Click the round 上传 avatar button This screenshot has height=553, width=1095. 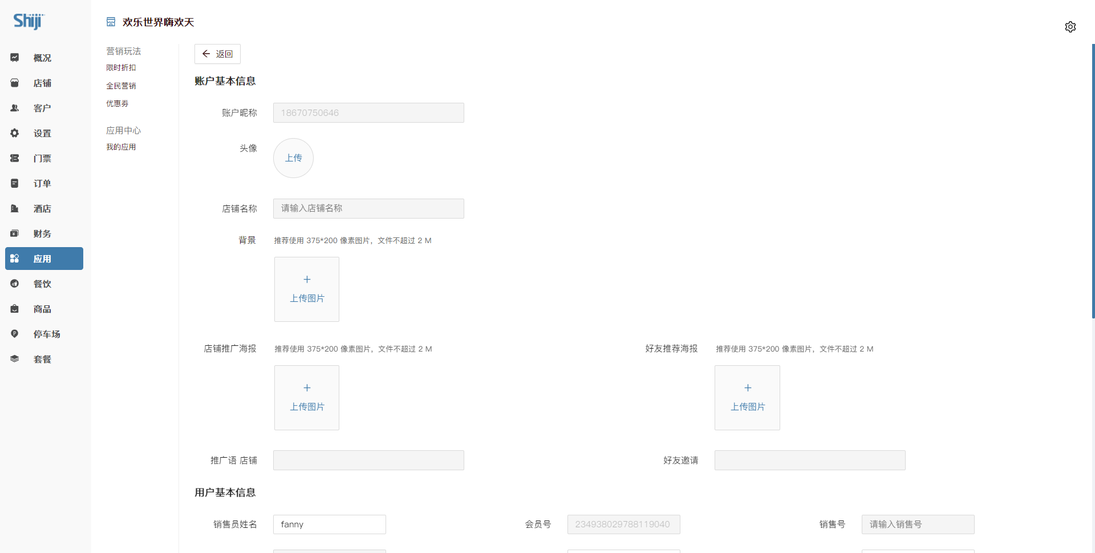pos(293,158)
